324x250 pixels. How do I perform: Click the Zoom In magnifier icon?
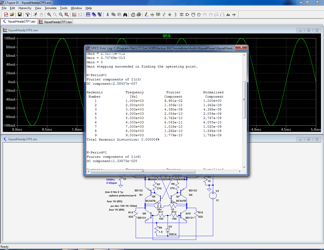point(49,15)
